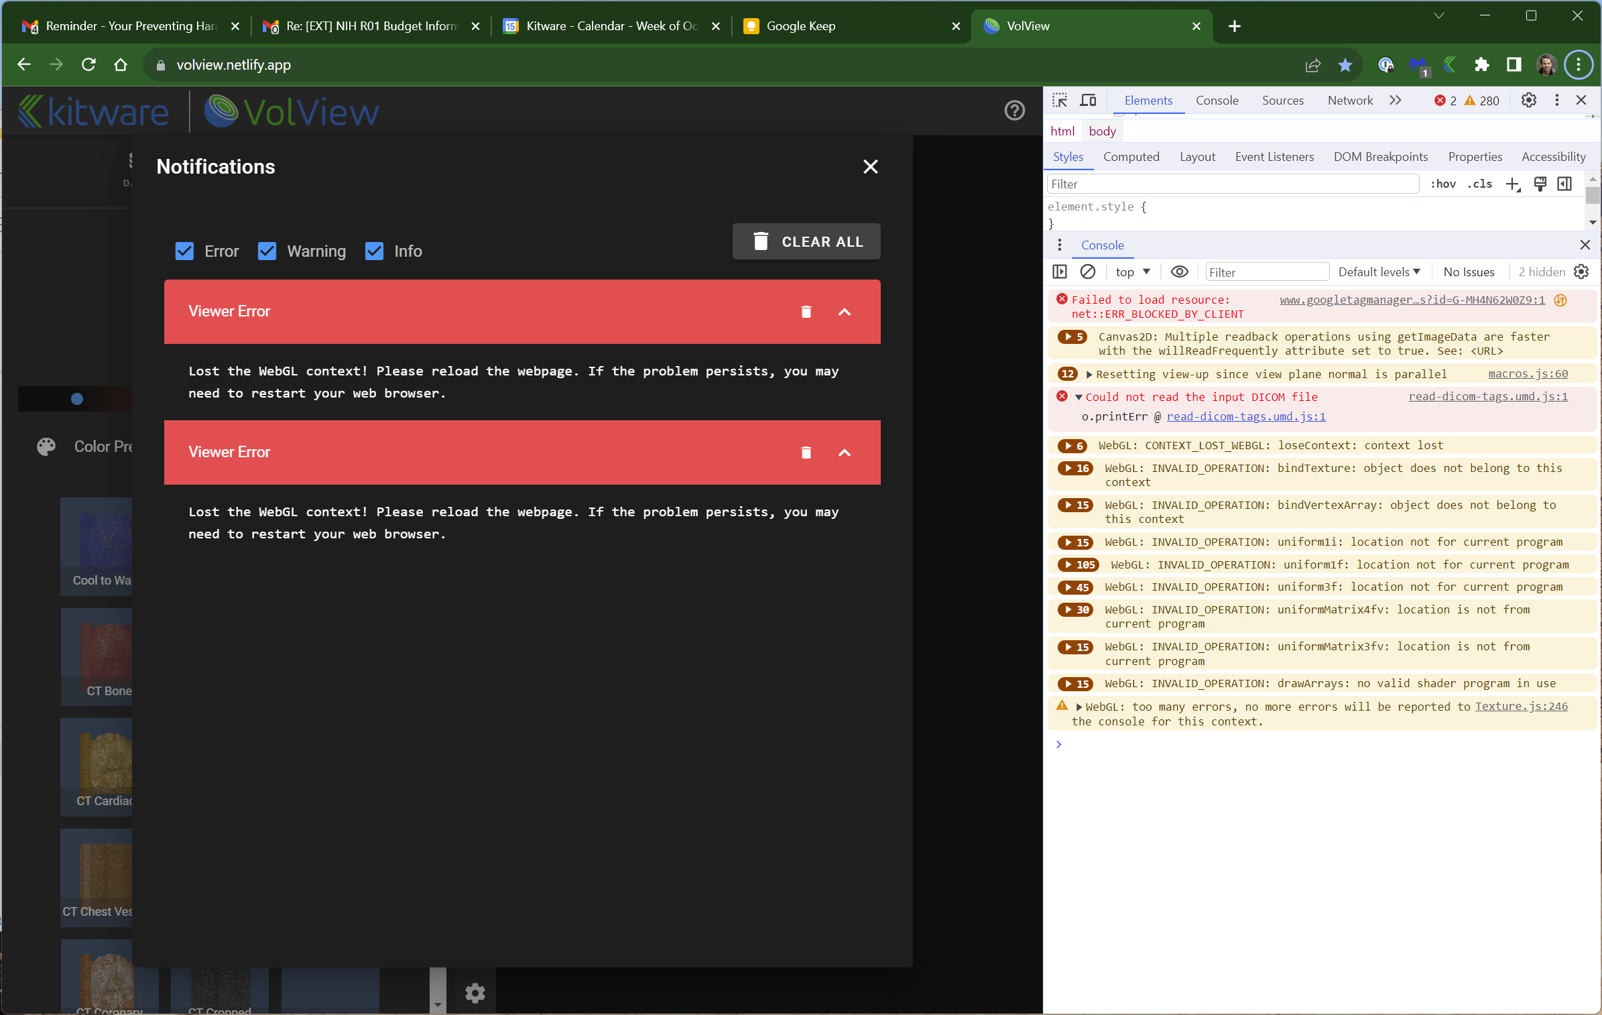Disable the Info notifications filter

point(374,251)
